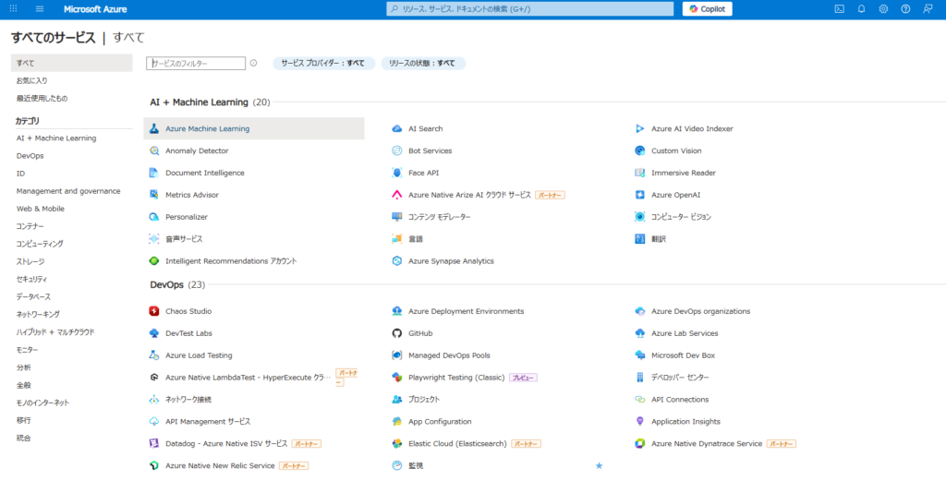
Task: Open the Managed DevOps Pools icon
Action: tap(397, 355)
